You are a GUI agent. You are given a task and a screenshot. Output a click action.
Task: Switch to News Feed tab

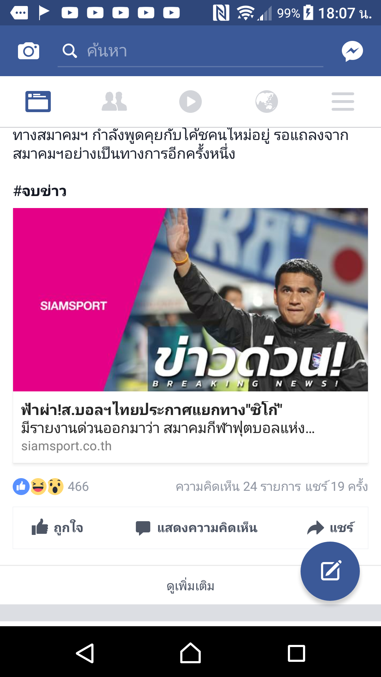click(x=38, y=102)
